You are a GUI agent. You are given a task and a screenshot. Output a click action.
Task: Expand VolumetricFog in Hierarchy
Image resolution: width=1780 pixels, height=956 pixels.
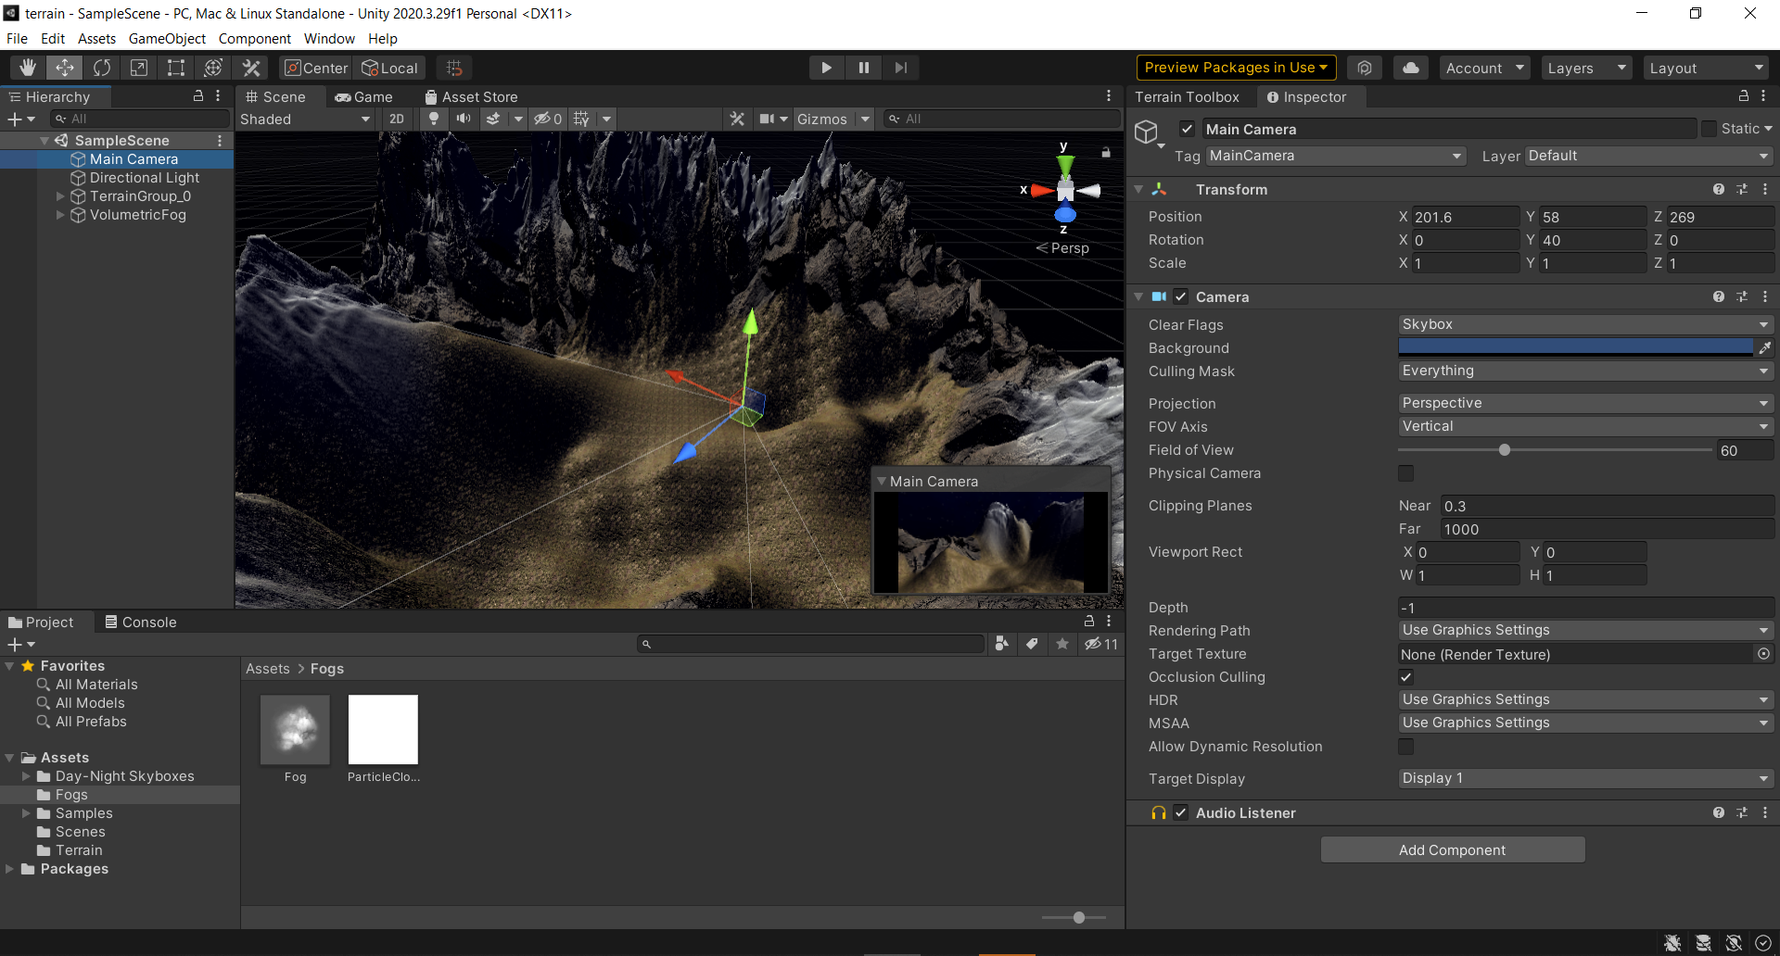(x=60, y=215)
